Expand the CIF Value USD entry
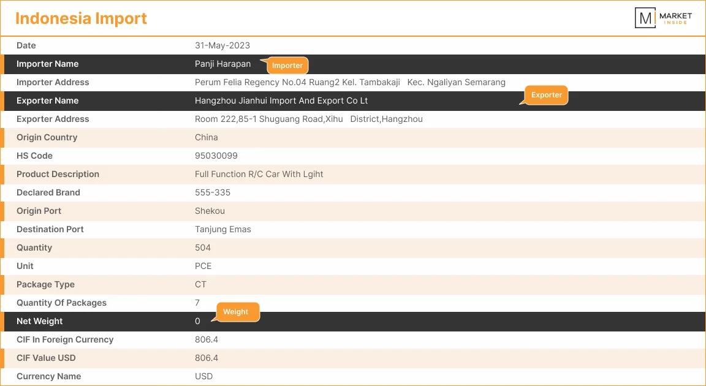 tap(353, 357)
